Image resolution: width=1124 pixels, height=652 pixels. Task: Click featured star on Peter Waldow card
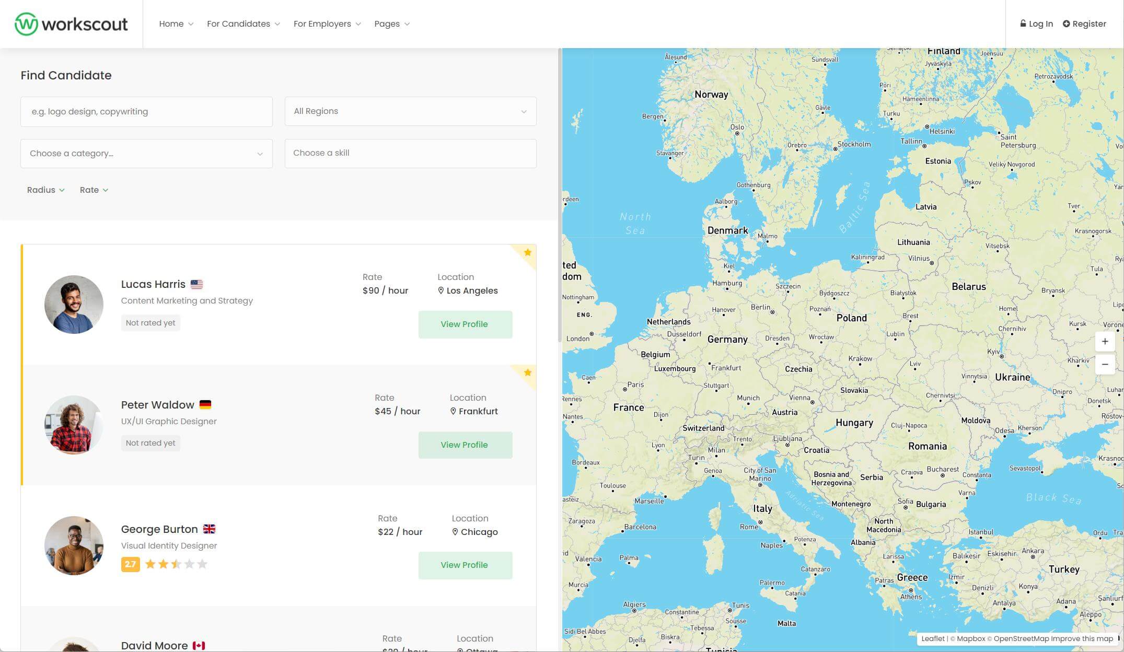click(x=528, y=372)
